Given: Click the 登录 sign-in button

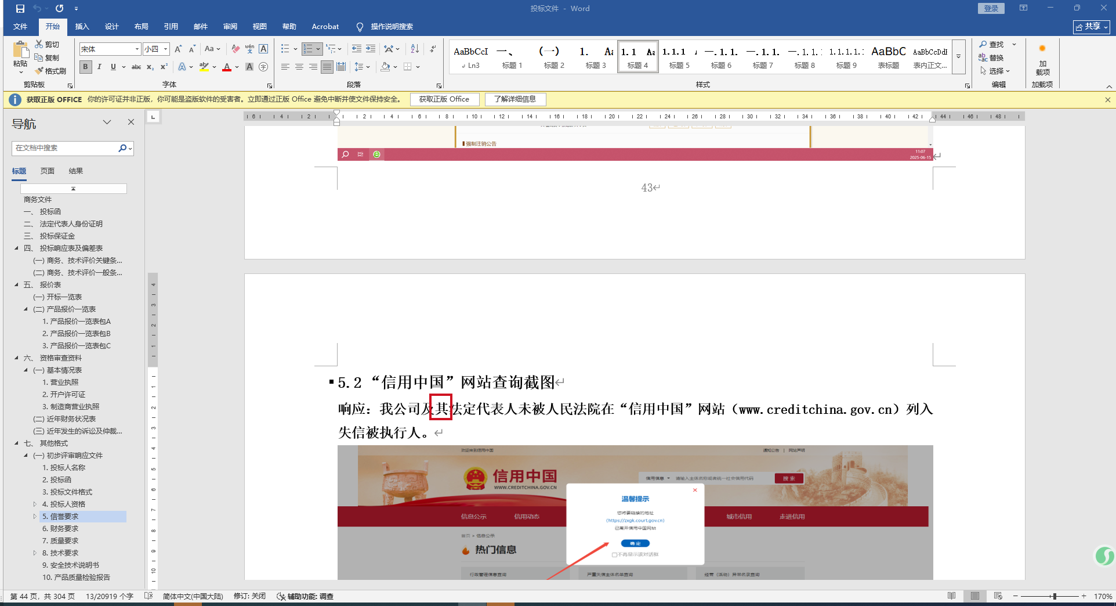Looking at the screenshot, I should tap(991, 8).
